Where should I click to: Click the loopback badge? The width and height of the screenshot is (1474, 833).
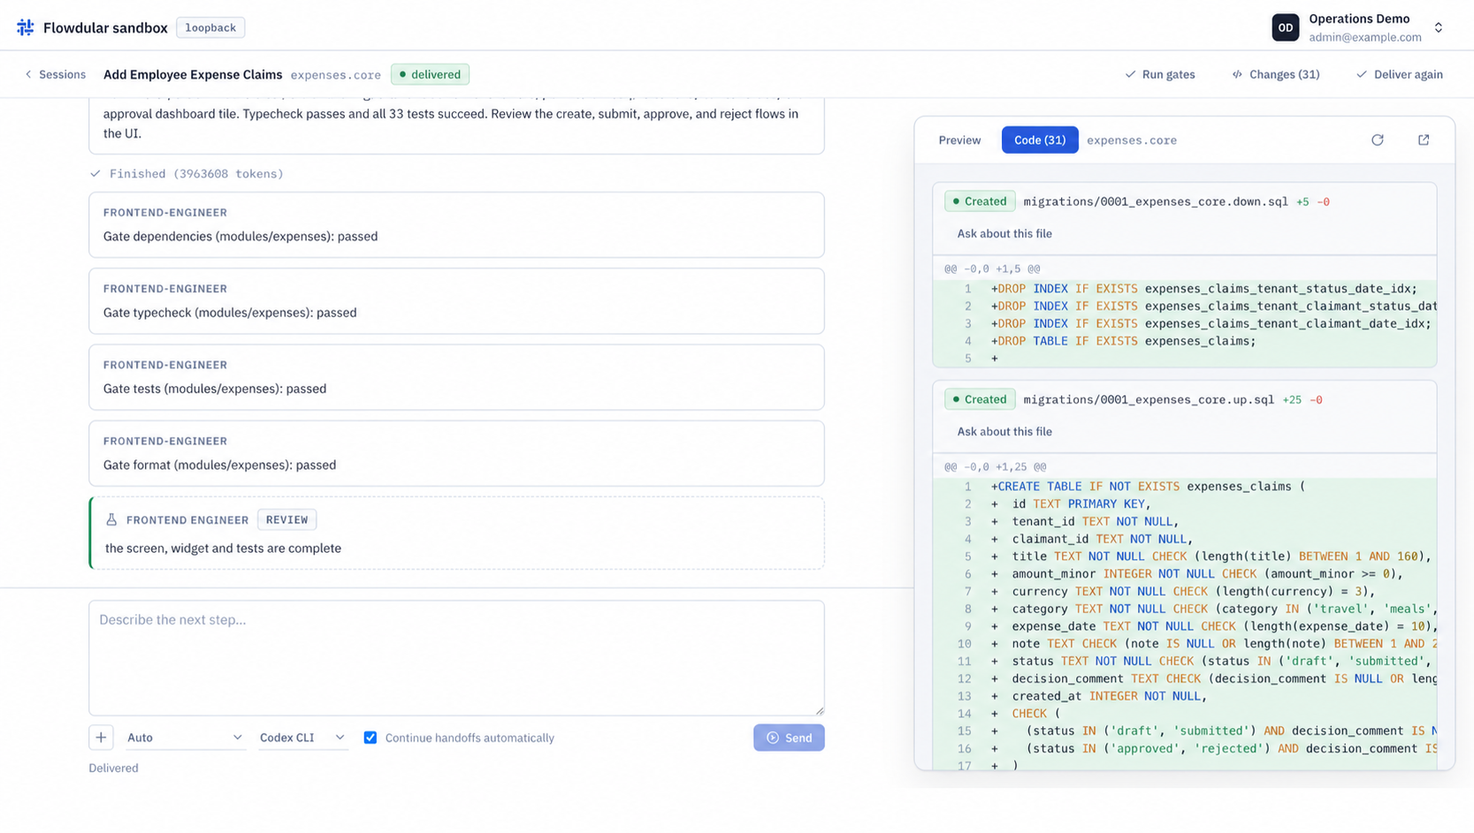click(x=210, y=27)
